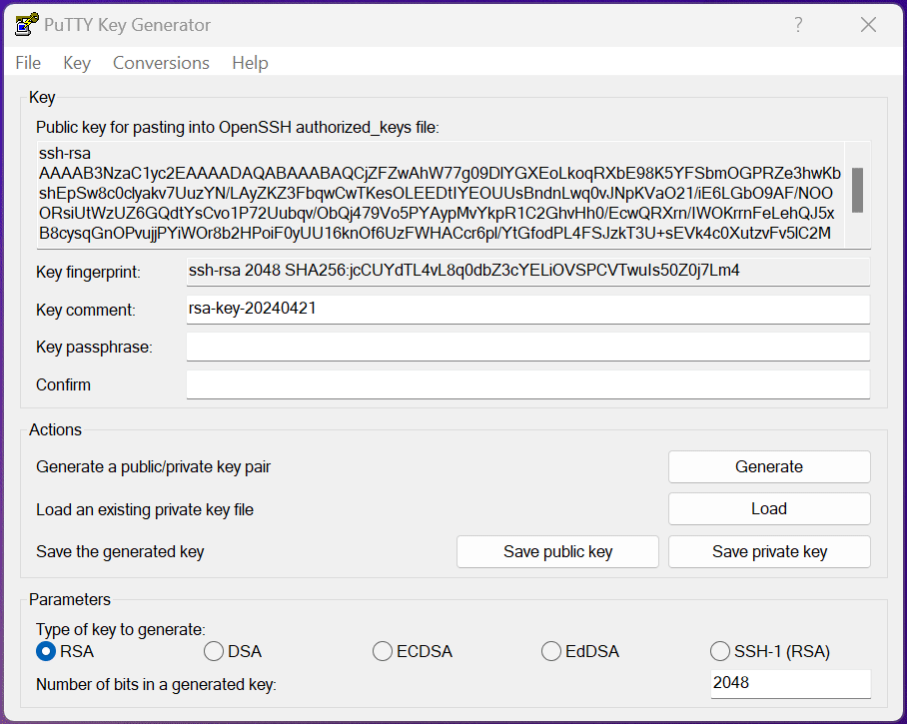The width and height of the screenshot is (907, 724).
Task: Click the 'Public key for pasting' label
Action: tap(237, 127)
